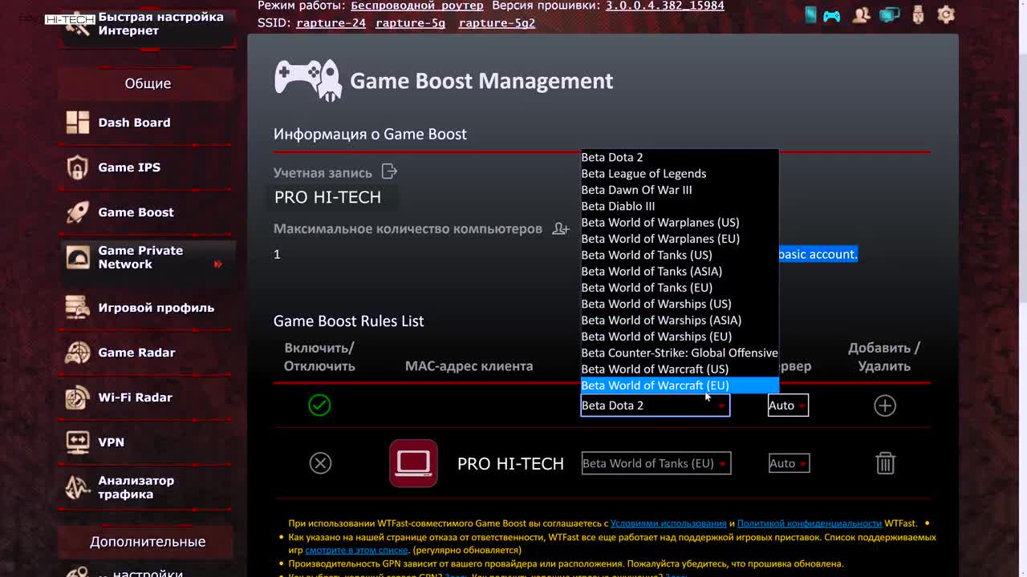Viewport: 1027px width, 577px height.
Task: Click the Анализатор трафика icon
Action: tap(78, 487)
